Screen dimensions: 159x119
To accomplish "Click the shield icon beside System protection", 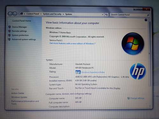I will pyautogui.click(x=9, y=35).
